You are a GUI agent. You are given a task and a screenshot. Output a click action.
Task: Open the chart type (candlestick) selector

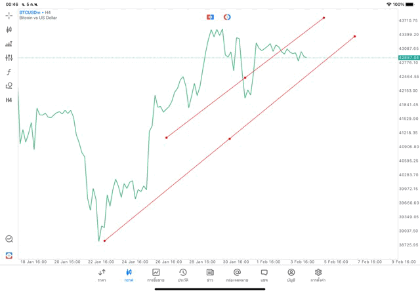click(9, 29)
